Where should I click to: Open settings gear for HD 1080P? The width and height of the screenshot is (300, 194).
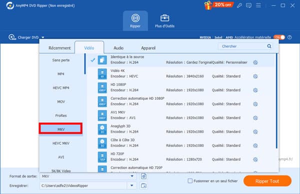tap(255, 90)
